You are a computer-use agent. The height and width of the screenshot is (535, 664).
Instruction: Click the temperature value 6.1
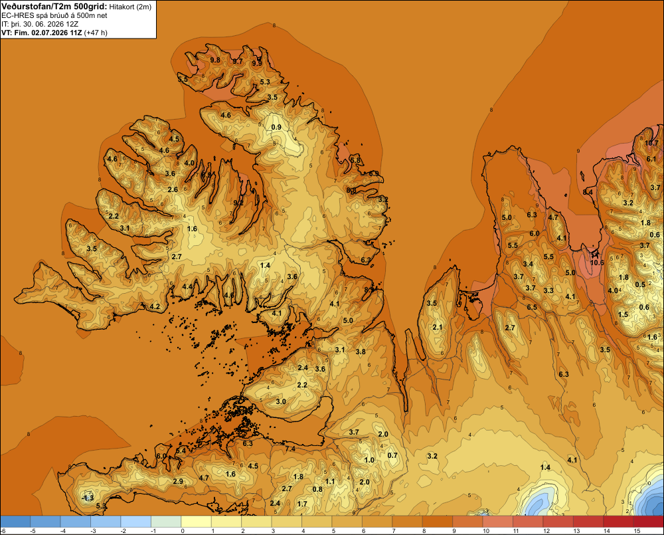[x=651, y=159]
